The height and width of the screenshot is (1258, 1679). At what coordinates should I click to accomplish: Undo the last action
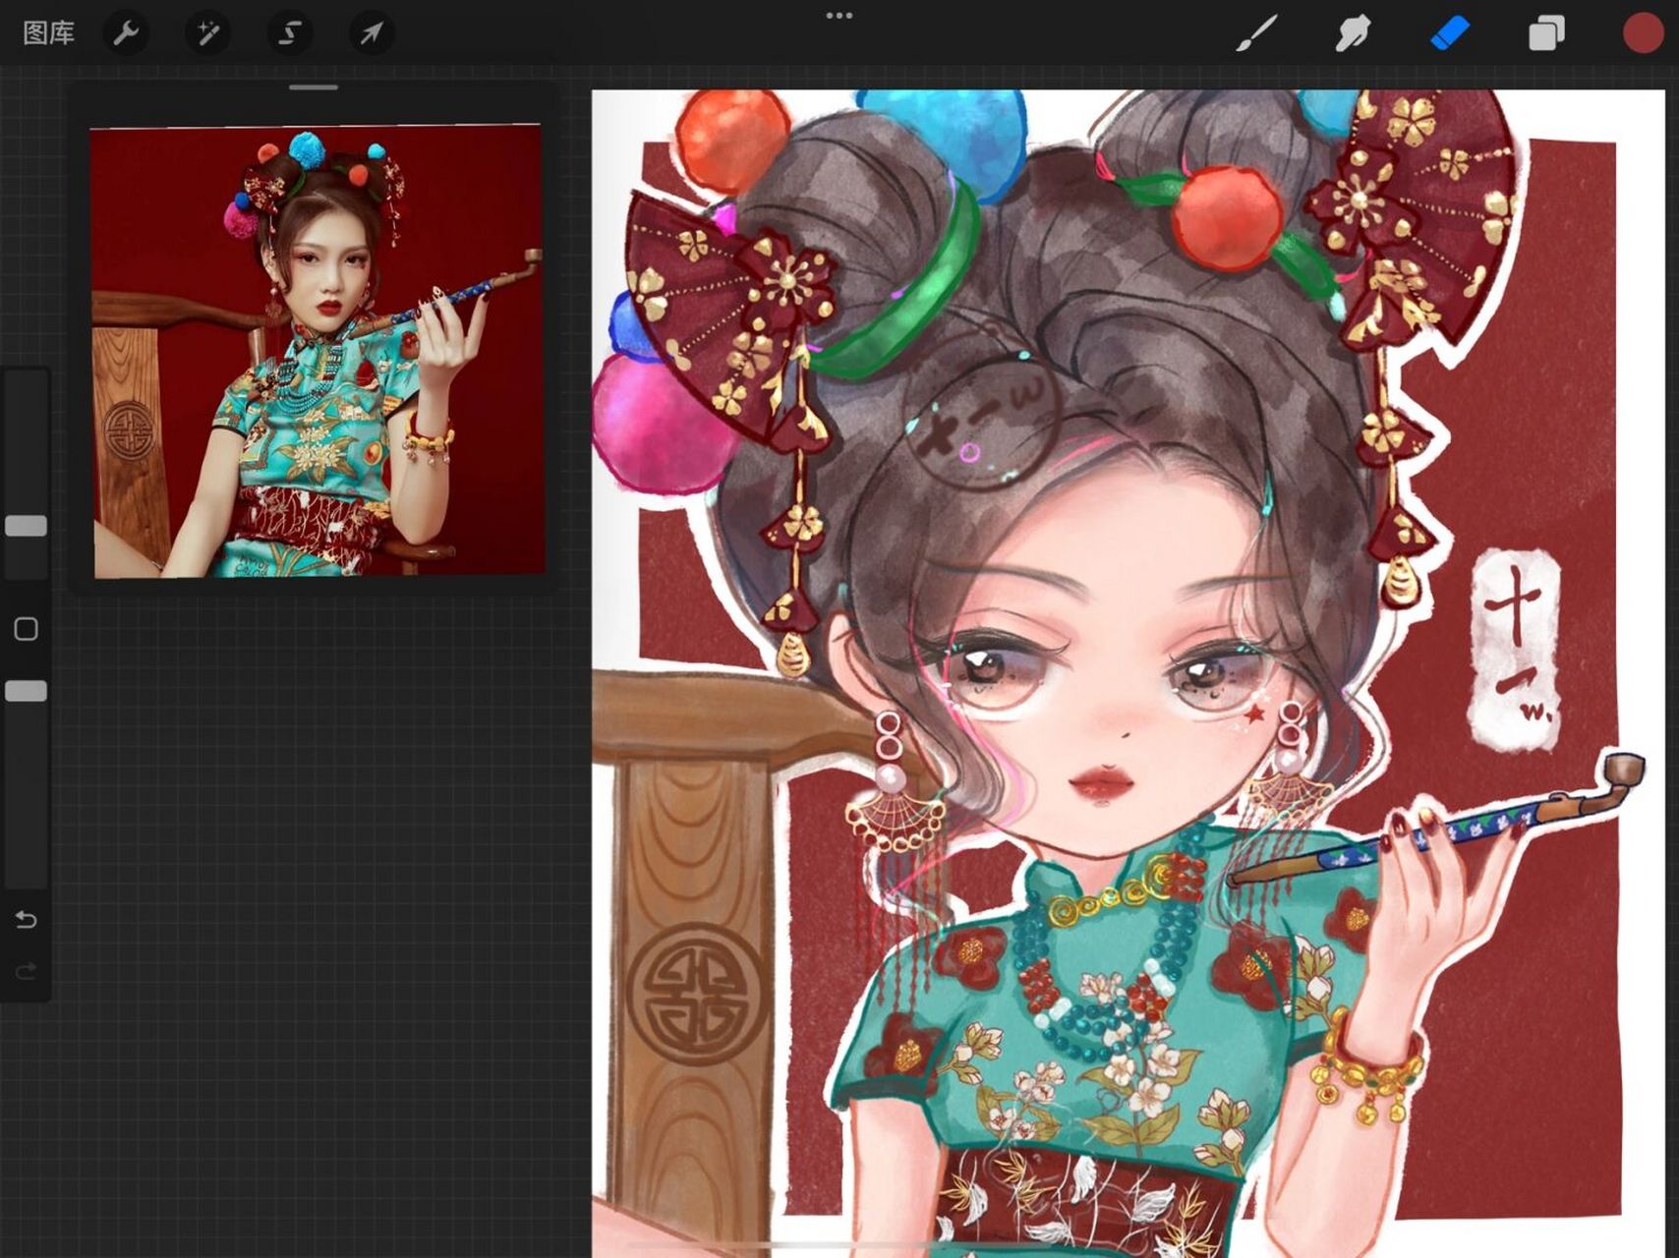(x=27, y=919)
